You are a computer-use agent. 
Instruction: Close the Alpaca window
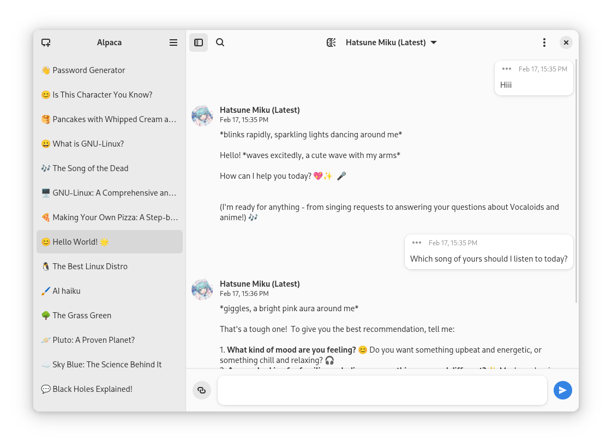[566, 43]
